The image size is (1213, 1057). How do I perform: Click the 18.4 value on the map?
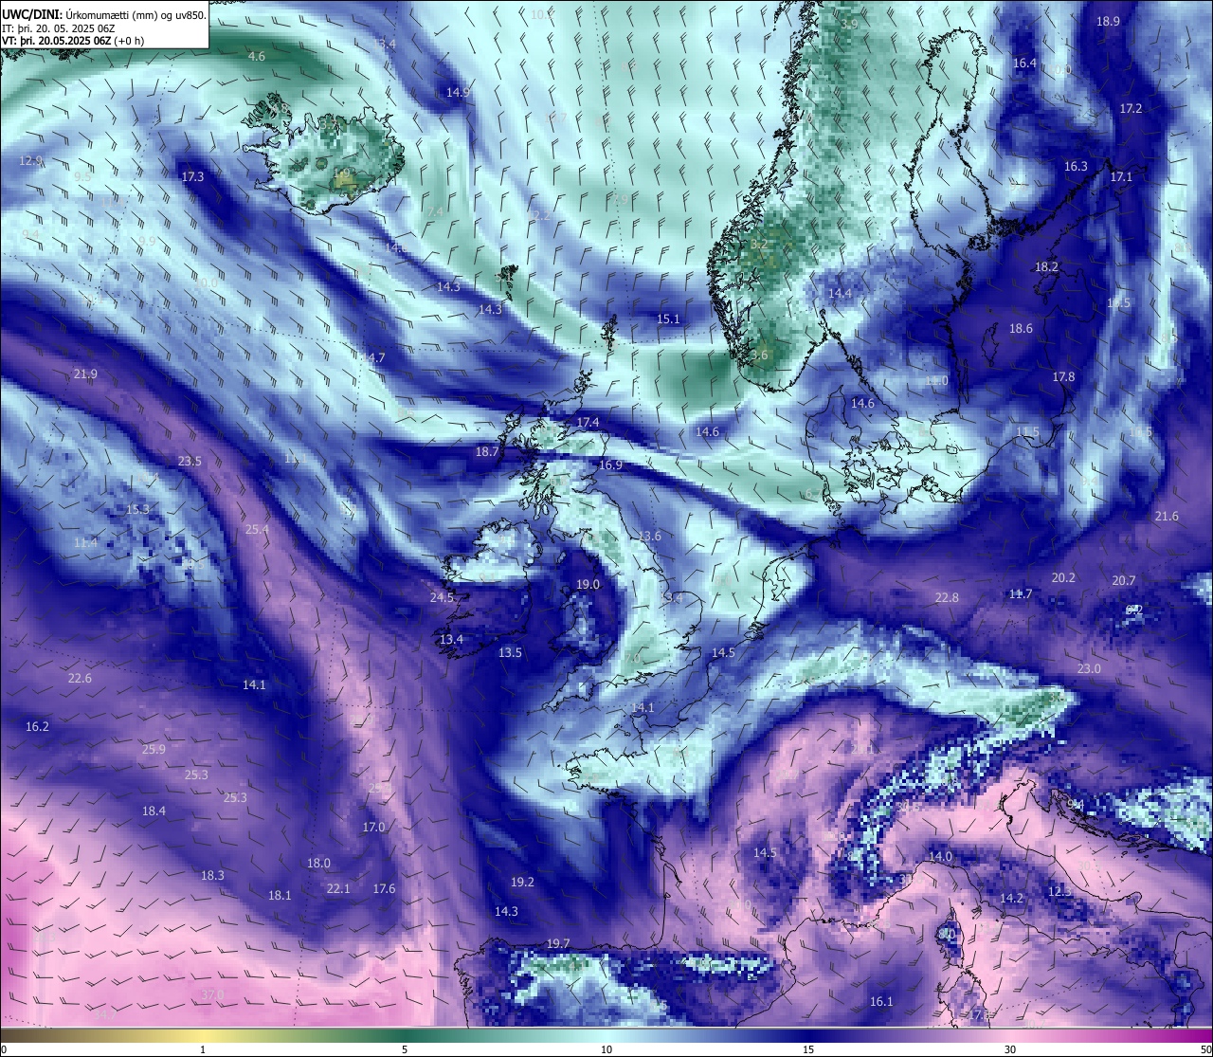(x=154, y=811)
